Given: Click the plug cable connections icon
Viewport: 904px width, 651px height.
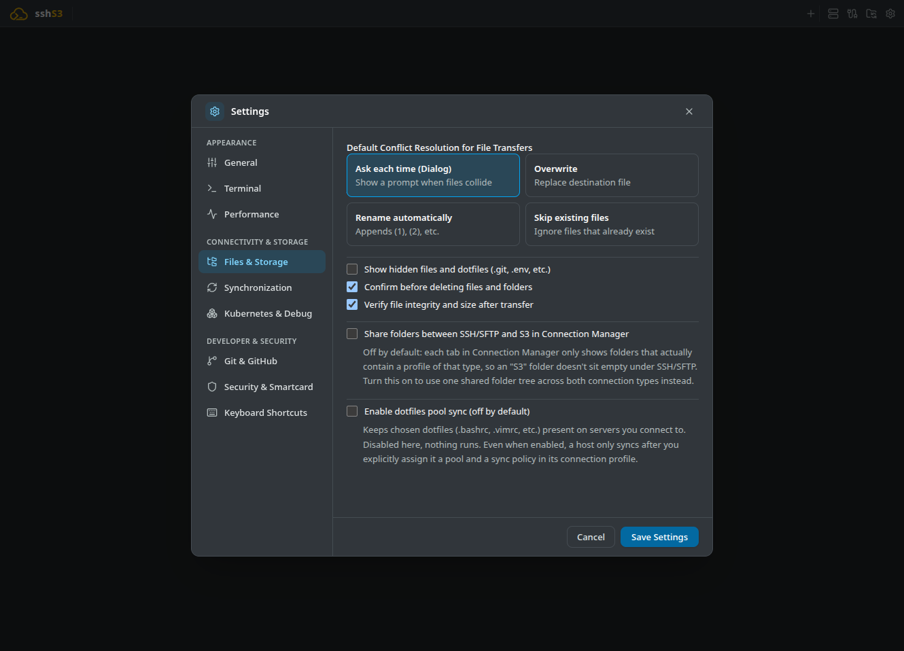Looking at the screenshot, I should coord(852,14).
